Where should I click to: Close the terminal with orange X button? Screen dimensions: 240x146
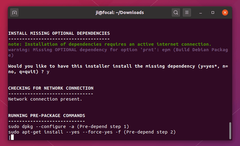coord(225,12)
